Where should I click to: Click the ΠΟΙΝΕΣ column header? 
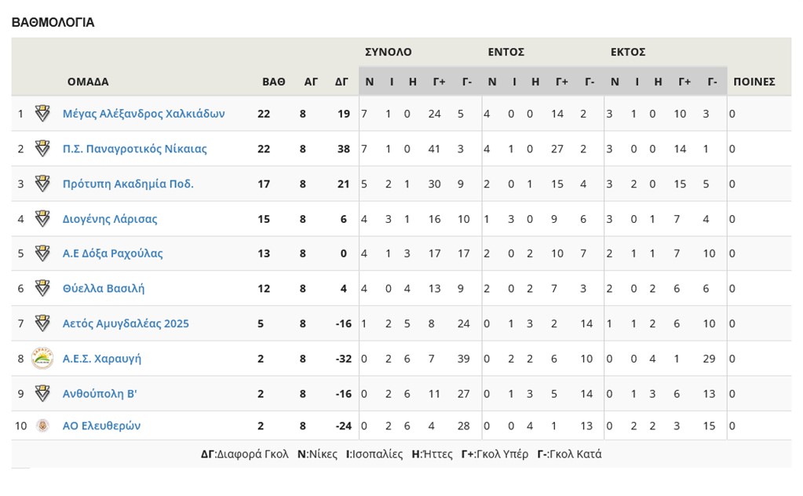pos(754,82)
